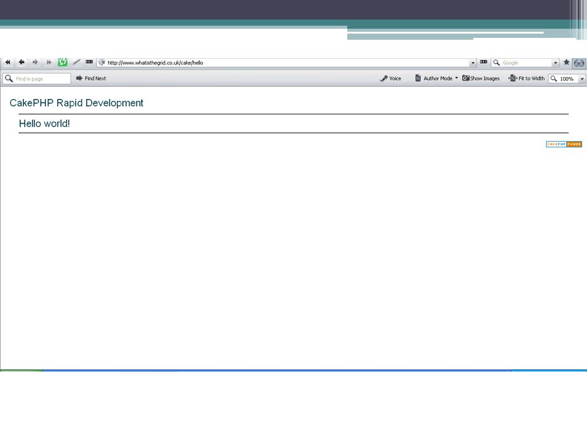This screenshot has width=587, height=440.
Task: Click the CakePHP Power badge
Action: [564, 144]
